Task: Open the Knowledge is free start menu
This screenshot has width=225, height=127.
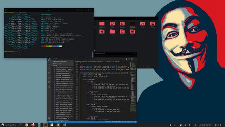Action: tap(9, 125)
